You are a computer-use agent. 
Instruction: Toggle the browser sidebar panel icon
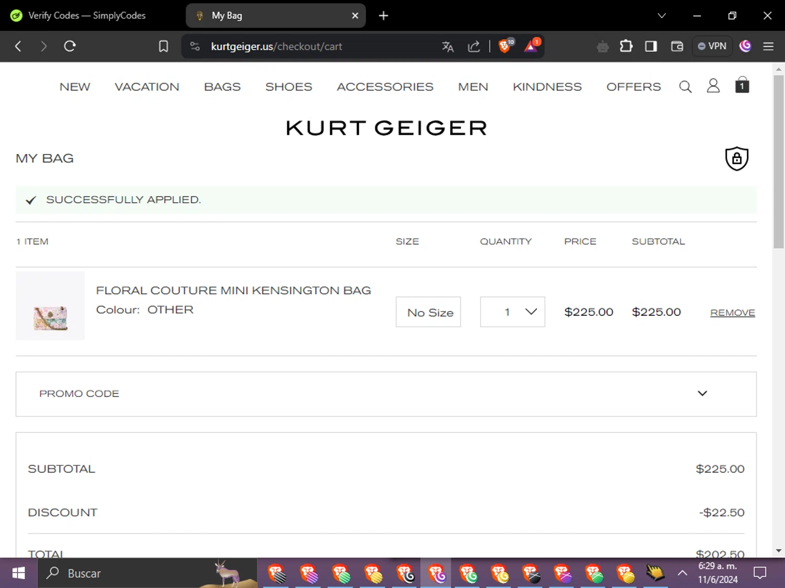pos(651,47)
